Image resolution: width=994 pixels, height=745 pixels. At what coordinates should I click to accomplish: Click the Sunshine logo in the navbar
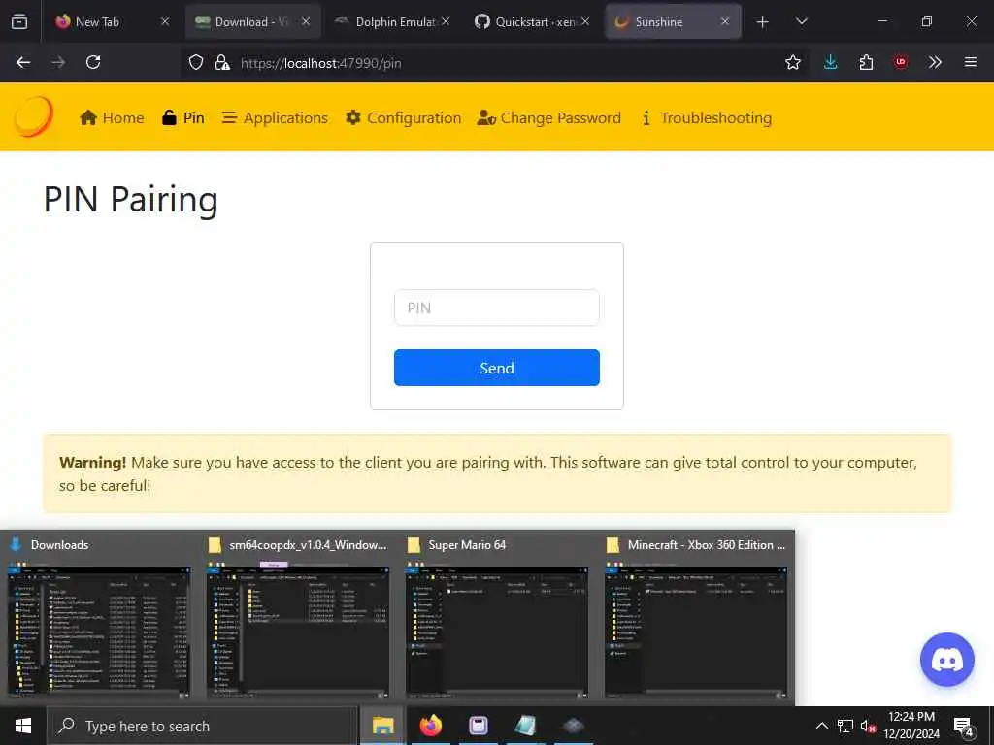[x=34, y=117]
